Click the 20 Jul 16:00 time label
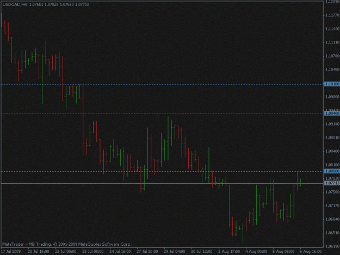The height and width of the screenshot is (255, 340). pos(39,252)
